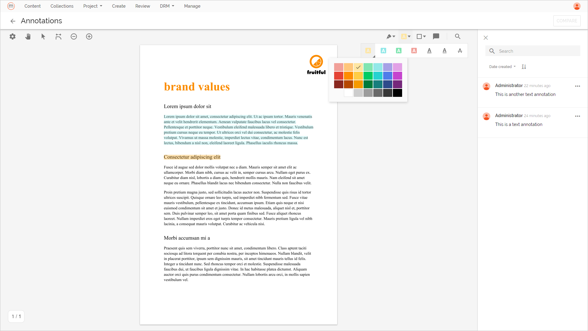Expand the Project dropdown menu
This screenshot has width=588, height=331.
(x=93, y=6)
